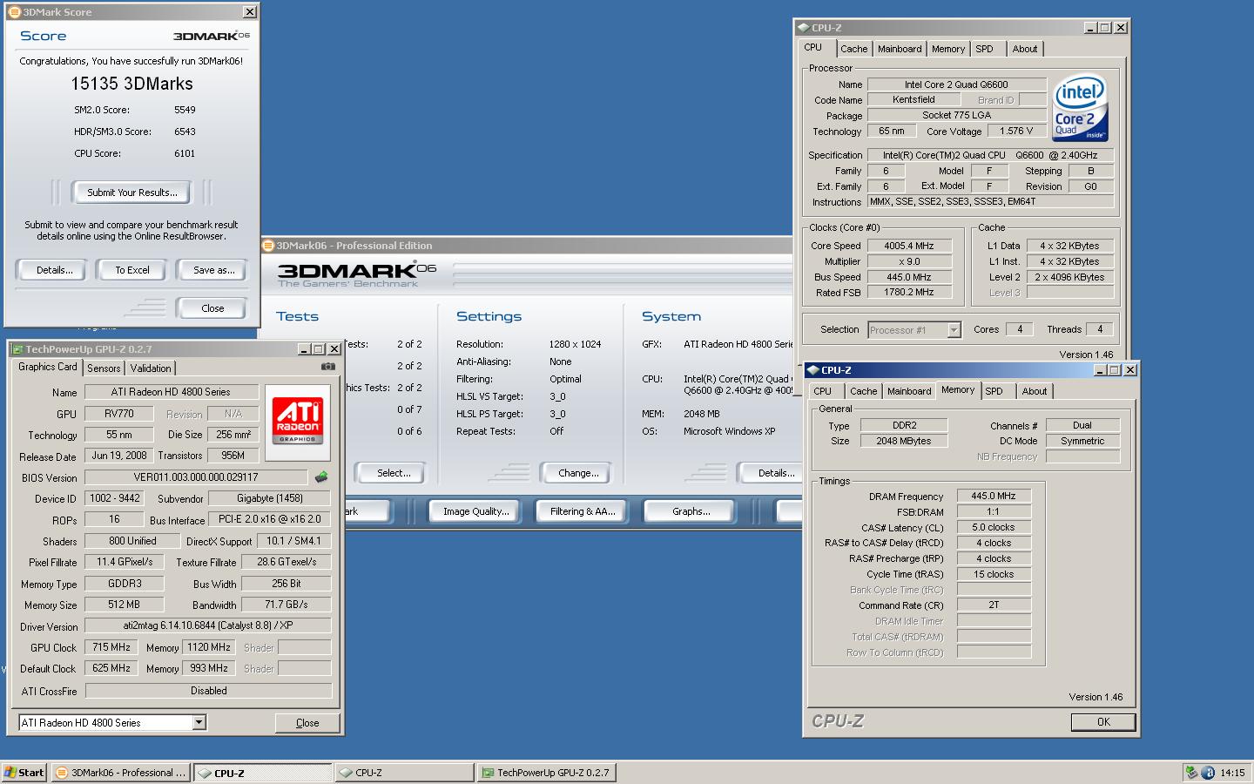1254x784 pixels.
Task: Click the GPU-Z title bar icon
Action: [17, 349]
